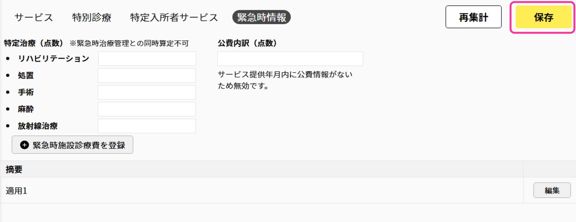Click the plus icon for registering emergency facility fees
The height and width of the screenshot is (222, 576).
[x=25, y=145]
